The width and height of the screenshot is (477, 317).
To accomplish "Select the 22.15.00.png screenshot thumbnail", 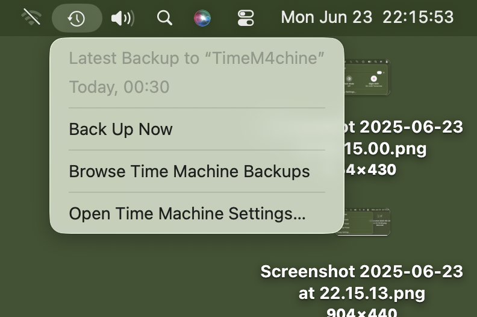I will pyautogui.click(x=367, y=77).
